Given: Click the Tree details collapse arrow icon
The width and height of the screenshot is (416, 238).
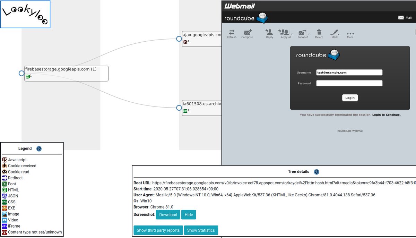Looking at the screenshot, I should tap(316, 172).
